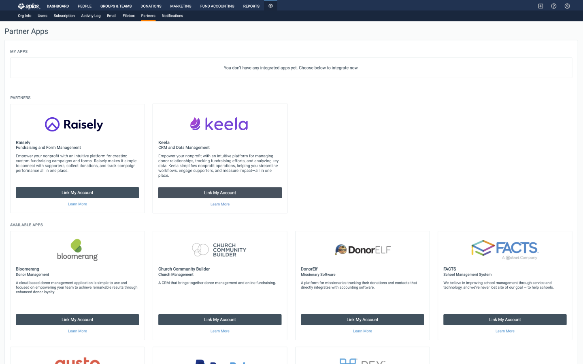View the Activity Log tab
Viewport: 583px width, 364px height.
(x=91, y=16)
